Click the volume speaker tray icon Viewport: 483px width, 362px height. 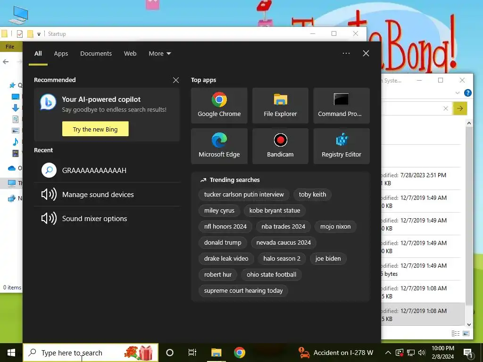pos(422,353)
